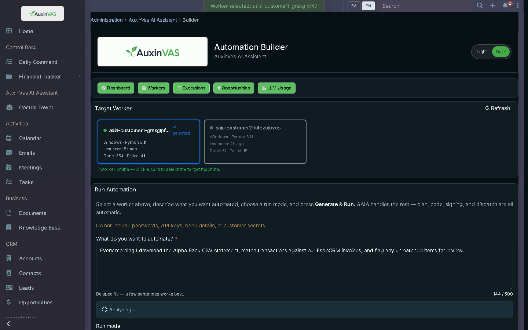The width and height of the screenshot is (528, 330).
Task: Click the Home grid icon in sidebar
Action: click(x=9, y=31)
